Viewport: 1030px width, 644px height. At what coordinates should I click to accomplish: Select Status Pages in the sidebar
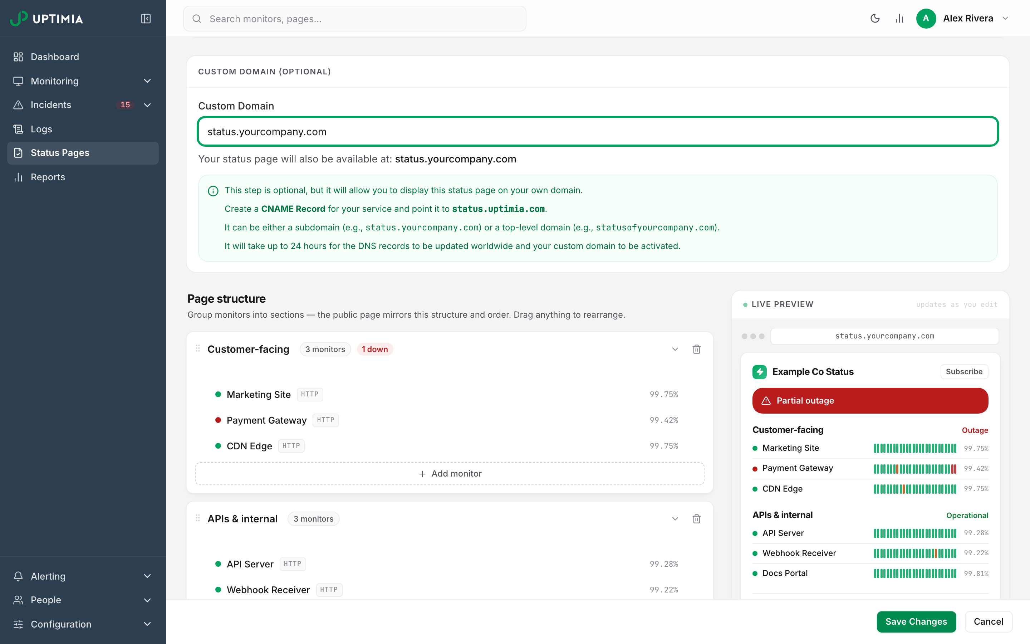(x=83, y=153)
